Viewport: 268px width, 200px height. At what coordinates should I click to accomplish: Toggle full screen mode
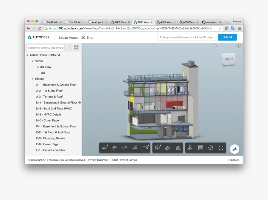221,148
